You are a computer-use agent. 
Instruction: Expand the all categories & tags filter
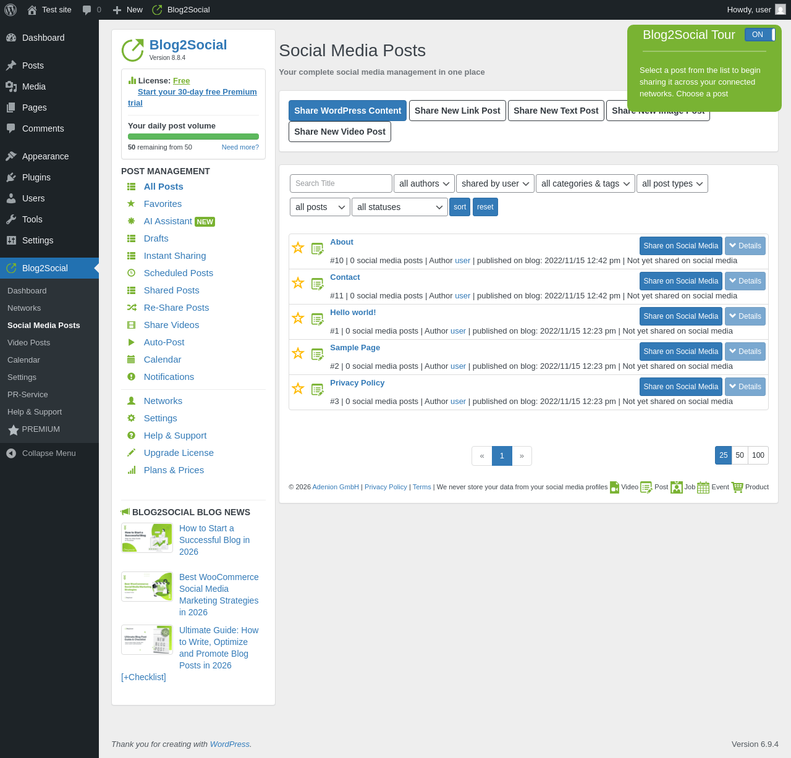pyautogui.click(x=585, y=183)
